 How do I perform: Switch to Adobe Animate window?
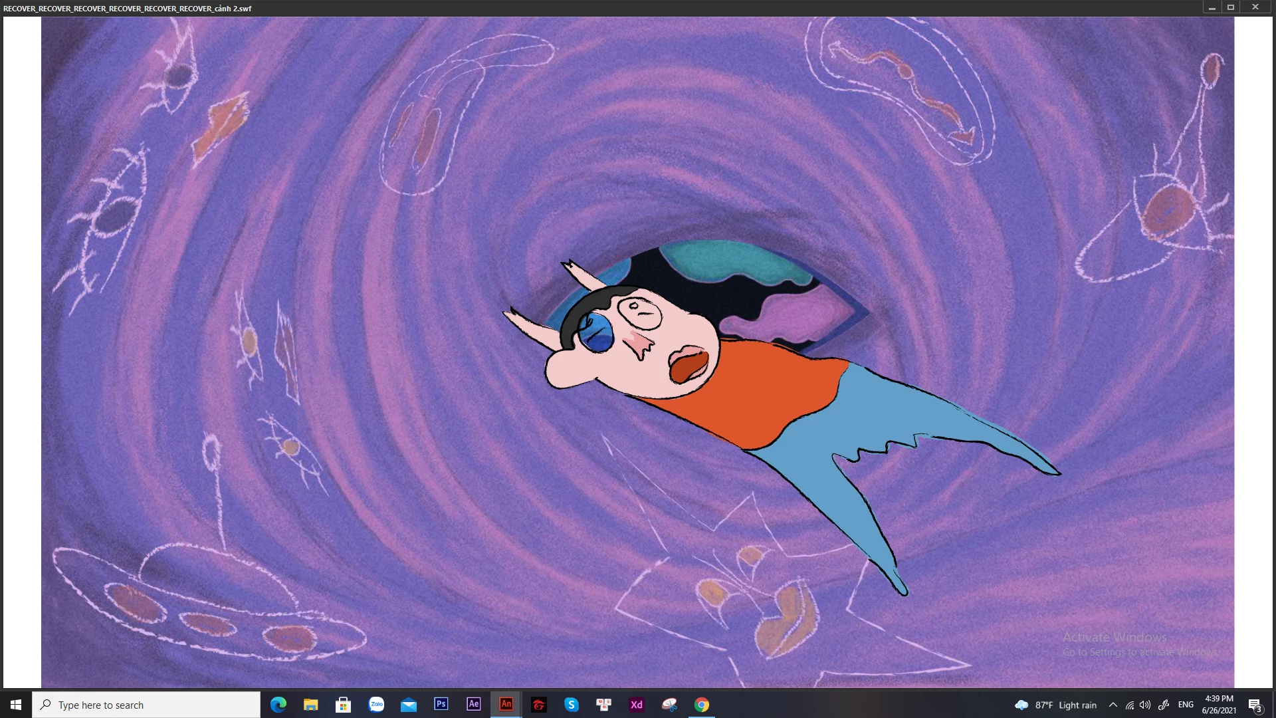point(506,705)
